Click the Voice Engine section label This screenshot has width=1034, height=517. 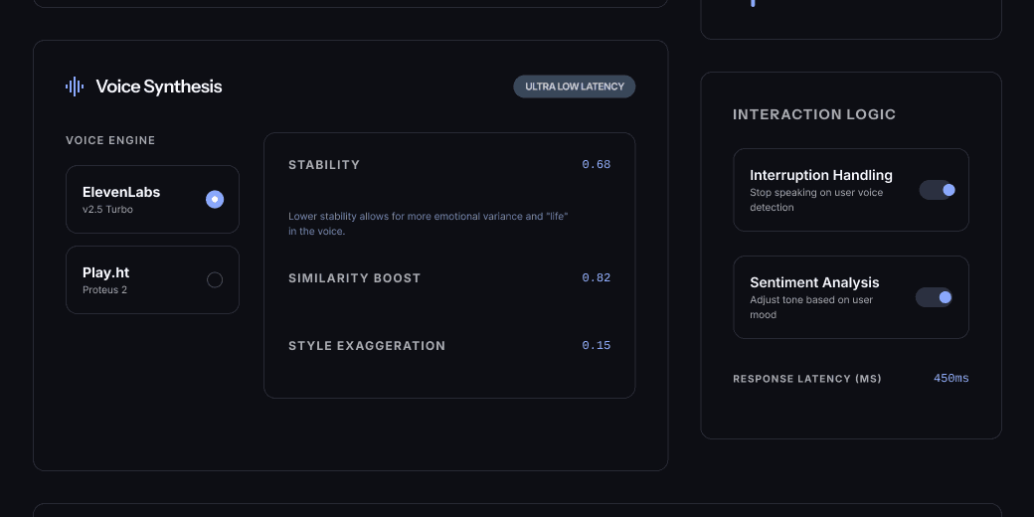pyautogui.click(x=110, y=140)
